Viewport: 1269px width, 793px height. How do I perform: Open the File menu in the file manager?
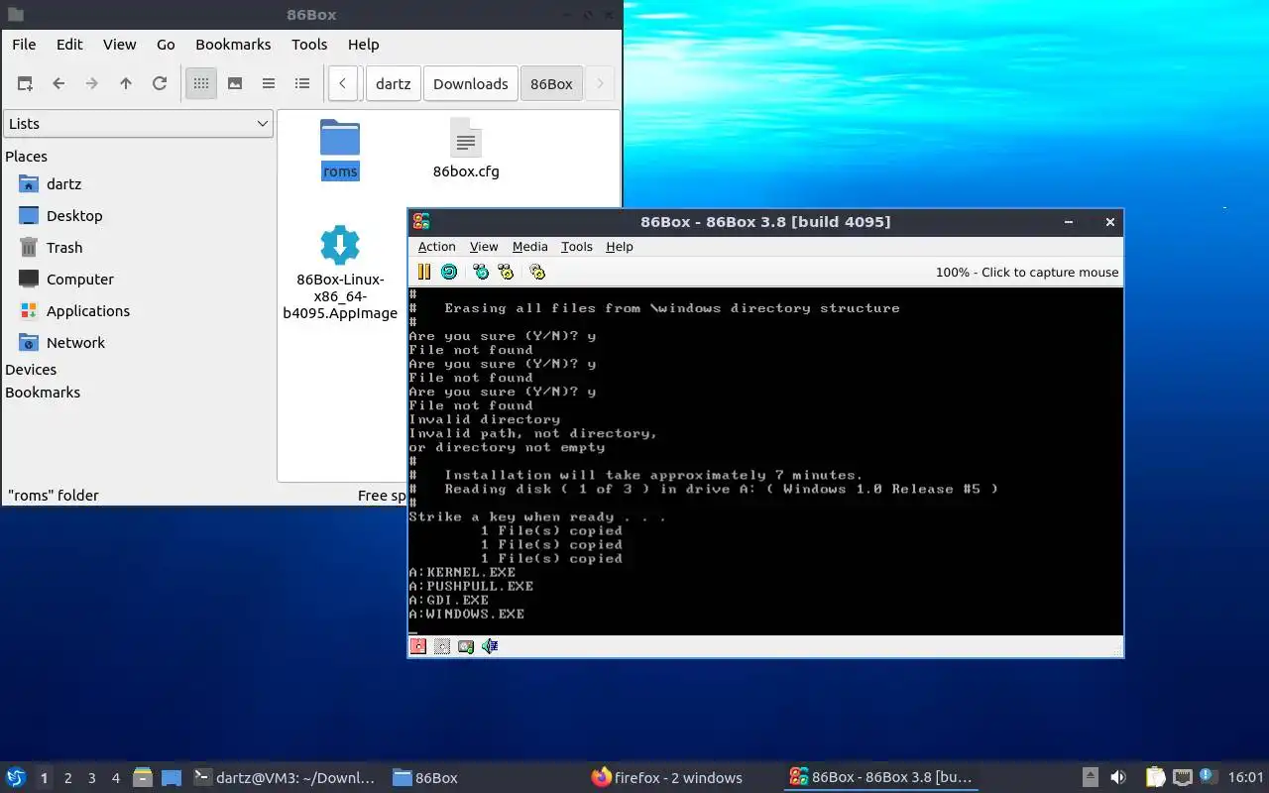click(24, 45)
